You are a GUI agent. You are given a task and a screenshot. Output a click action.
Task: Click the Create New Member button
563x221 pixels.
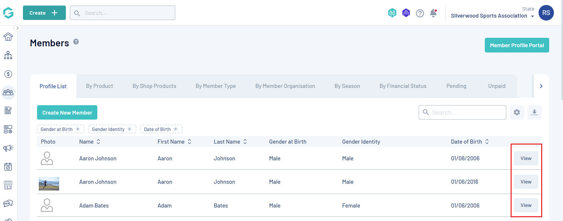point(67,113)
